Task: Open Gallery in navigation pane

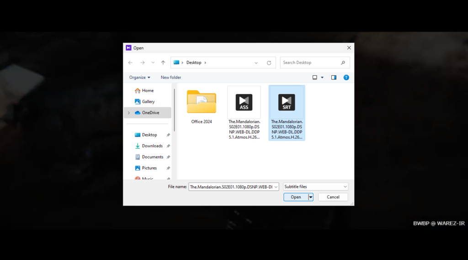Action: 148,102
